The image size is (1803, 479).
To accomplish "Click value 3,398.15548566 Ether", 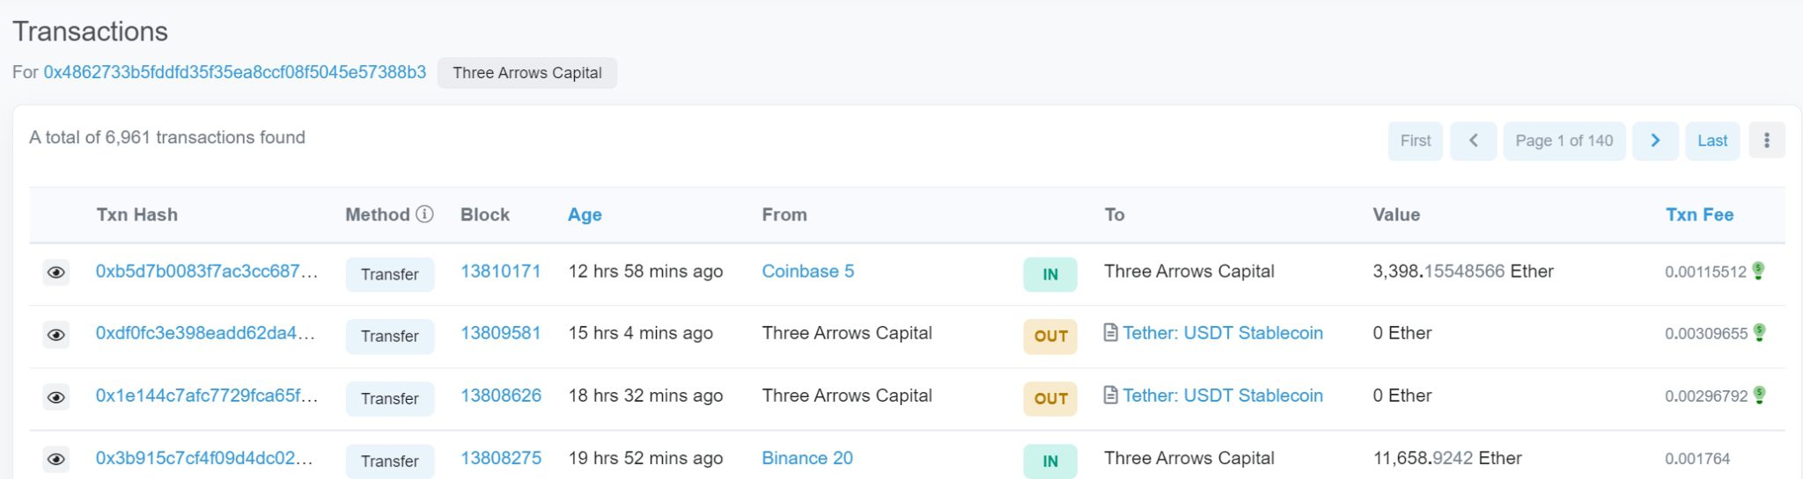I will [1463, 272].
